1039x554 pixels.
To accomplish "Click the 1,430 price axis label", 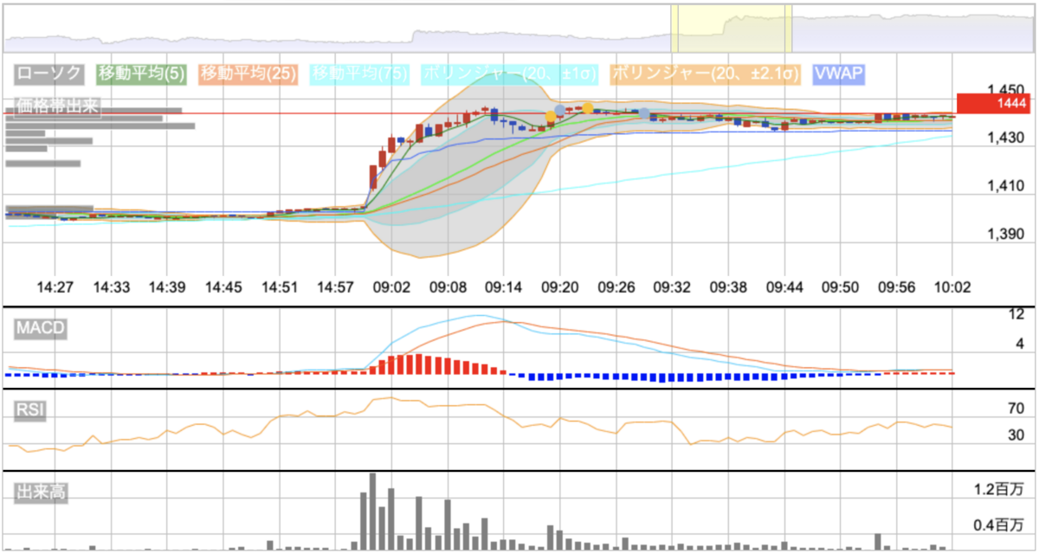I will (1005, 138).
